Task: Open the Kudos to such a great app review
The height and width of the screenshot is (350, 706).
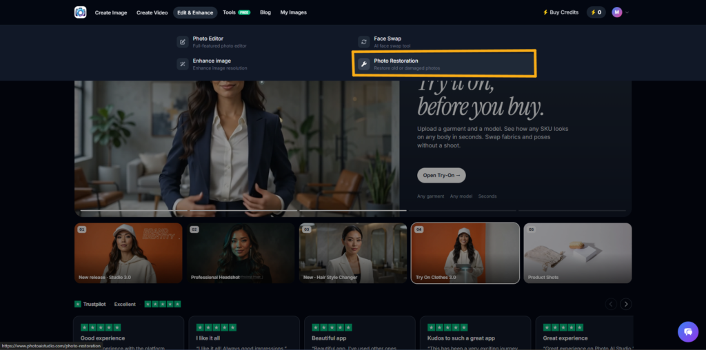Action: (476, 333)
